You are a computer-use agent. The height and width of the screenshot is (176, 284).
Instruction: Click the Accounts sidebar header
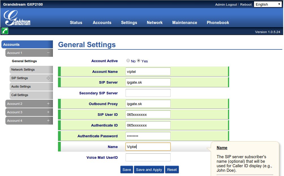click(27, 45)
